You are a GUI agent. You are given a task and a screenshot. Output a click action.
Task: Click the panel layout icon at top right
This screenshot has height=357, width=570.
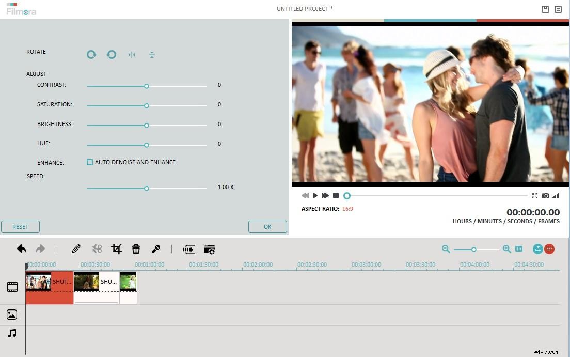(558, 9)
